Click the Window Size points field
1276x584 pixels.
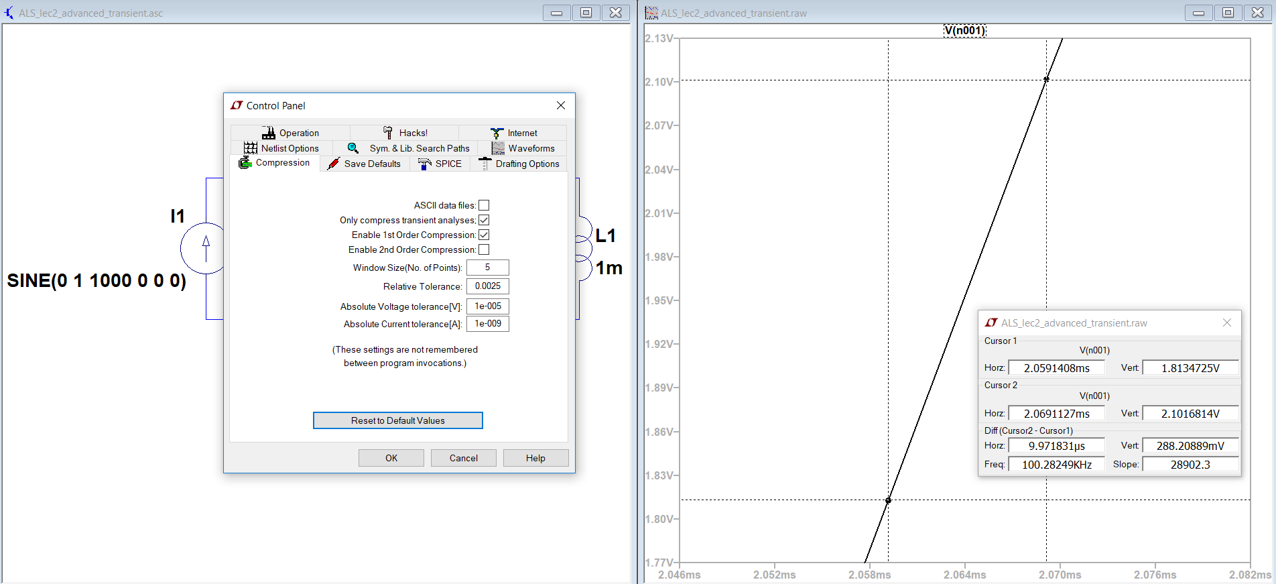[x=487, y=268]
